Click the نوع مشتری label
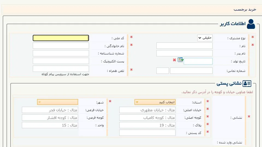This screenshot has width=262, height=147. [236, 38]
